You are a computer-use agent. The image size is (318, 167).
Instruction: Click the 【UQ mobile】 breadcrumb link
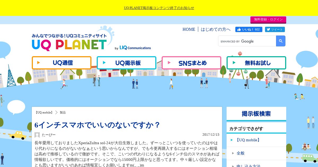pyautogui.click(x=44, y=112)
